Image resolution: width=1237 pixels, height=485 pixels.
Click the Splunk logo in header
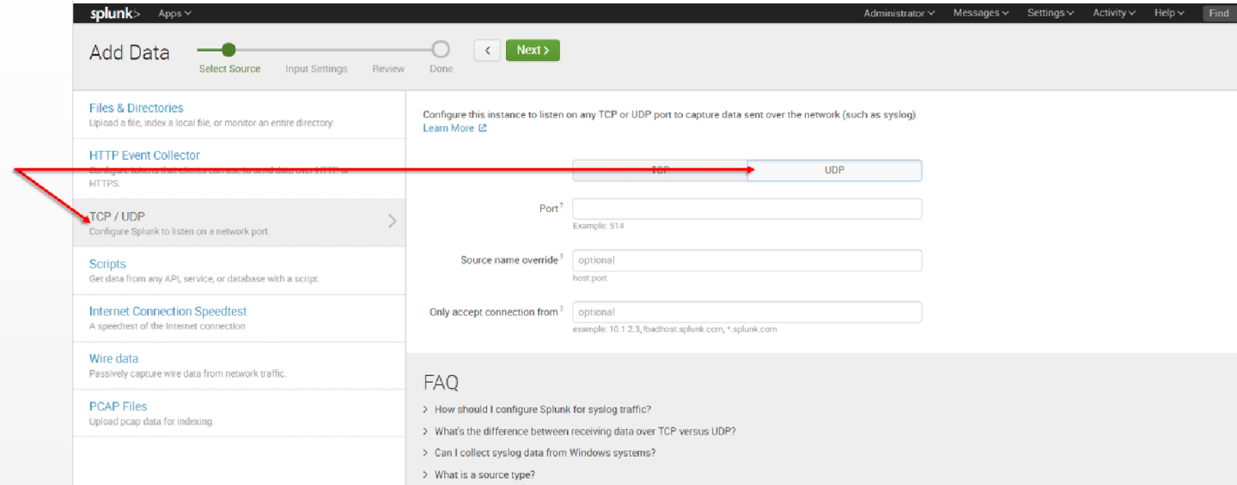tap(115, 13)
